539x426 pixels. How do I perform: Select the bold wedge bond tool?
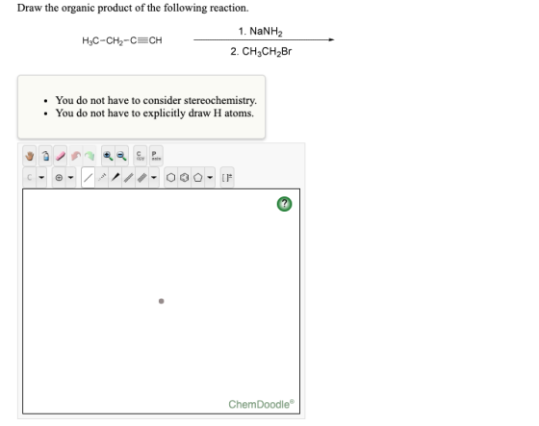tap(115, 178)
